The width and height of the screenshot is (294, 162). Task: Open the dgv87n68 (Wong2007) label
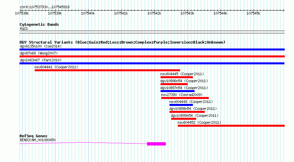[x=39, y=53]
